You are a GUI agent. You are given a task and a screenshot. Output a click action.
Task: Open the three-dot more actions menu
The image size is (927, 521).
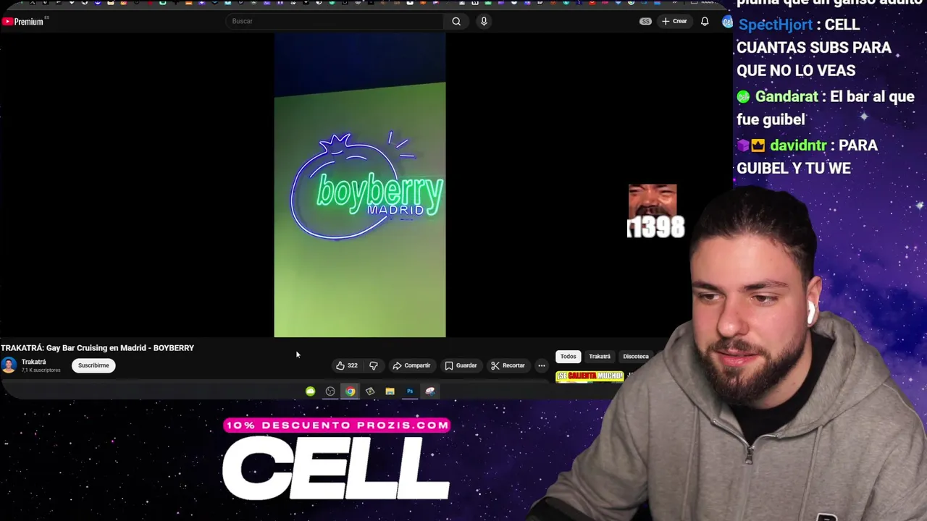point(542,365)
